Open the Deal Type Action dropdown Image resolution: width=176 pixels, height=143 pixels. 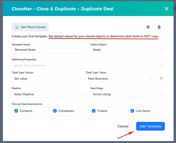[46, 79]
